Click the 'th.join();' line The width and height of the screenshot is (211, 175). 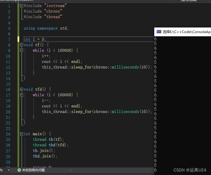[44, 150]
